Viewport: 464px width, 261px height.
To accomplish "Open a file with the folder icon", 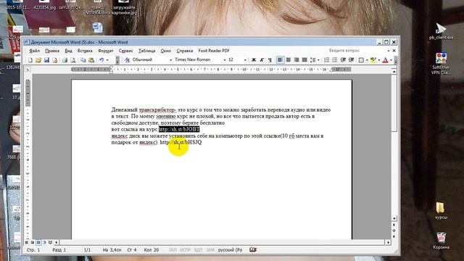I will [38, 60].
